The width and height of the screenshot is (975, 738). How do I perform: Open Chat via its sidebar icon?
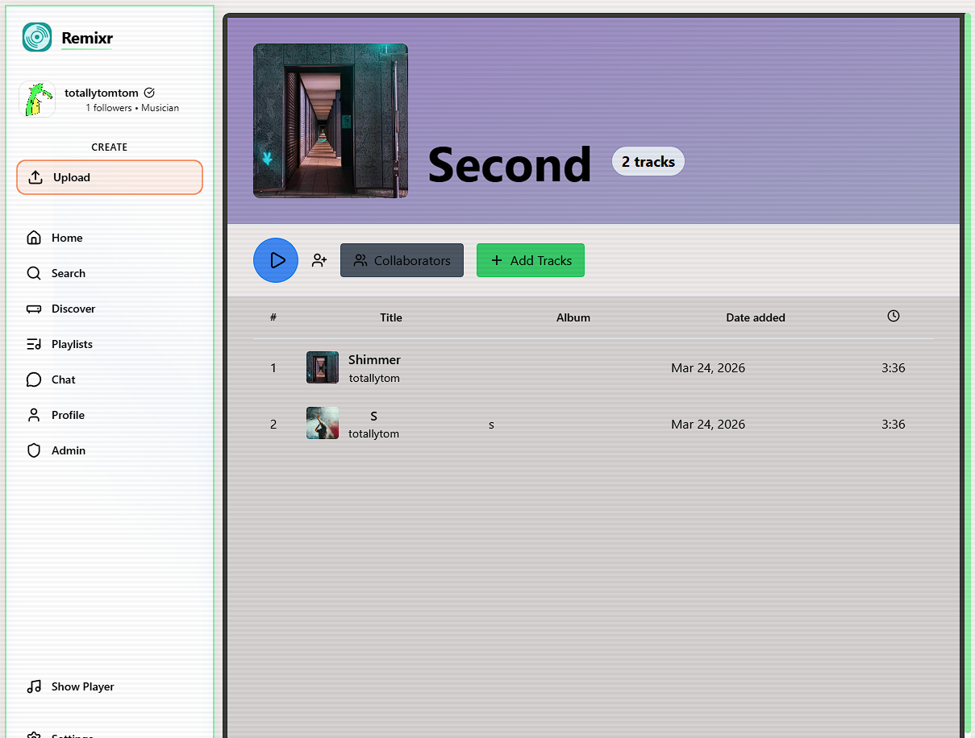[33, 379]
